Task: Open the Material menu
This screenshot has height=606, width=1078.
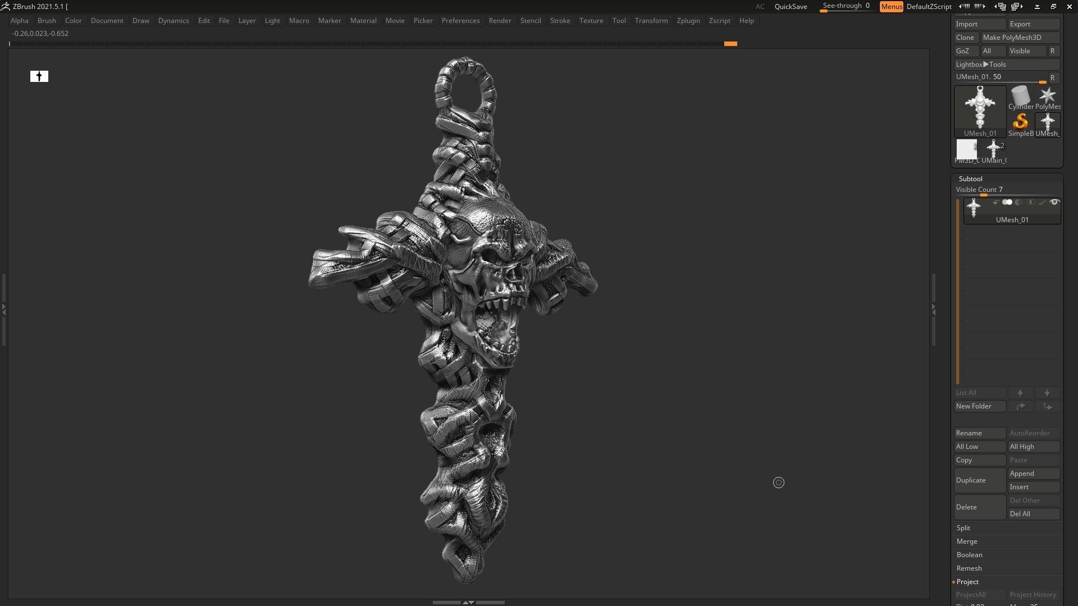Action: tap(363, 21)
